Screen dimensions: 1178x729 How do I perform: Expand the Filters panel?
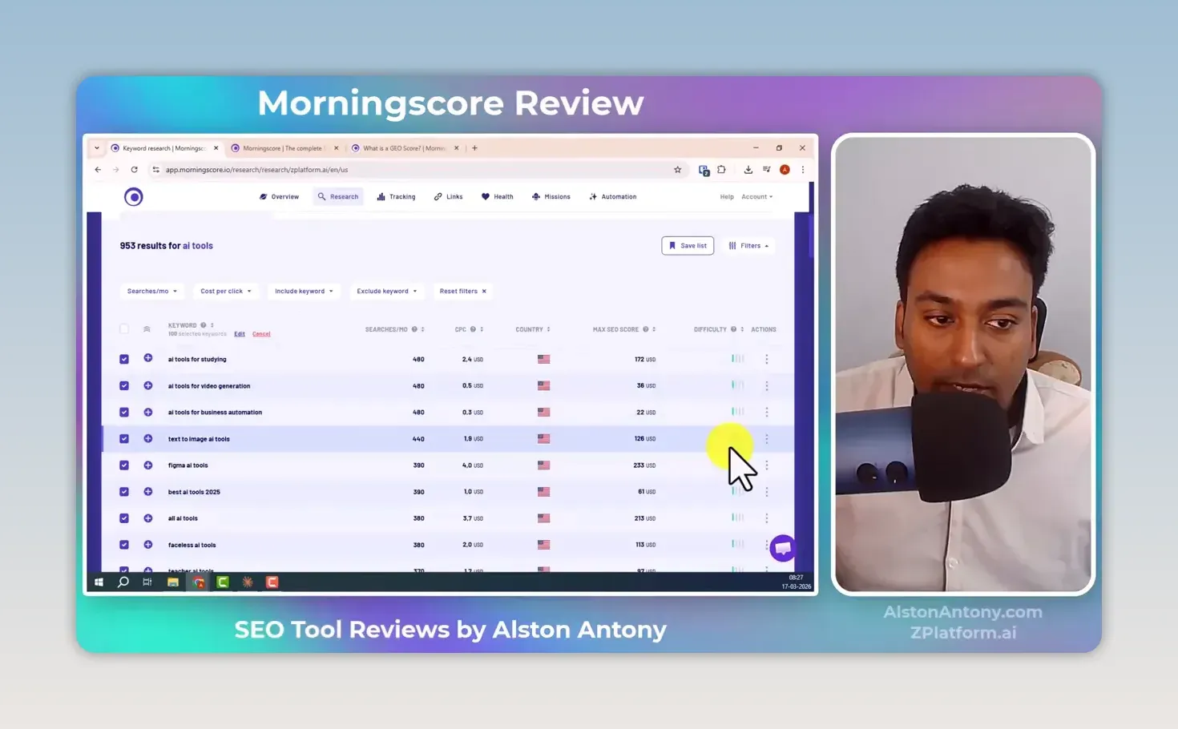click(748, 246)
